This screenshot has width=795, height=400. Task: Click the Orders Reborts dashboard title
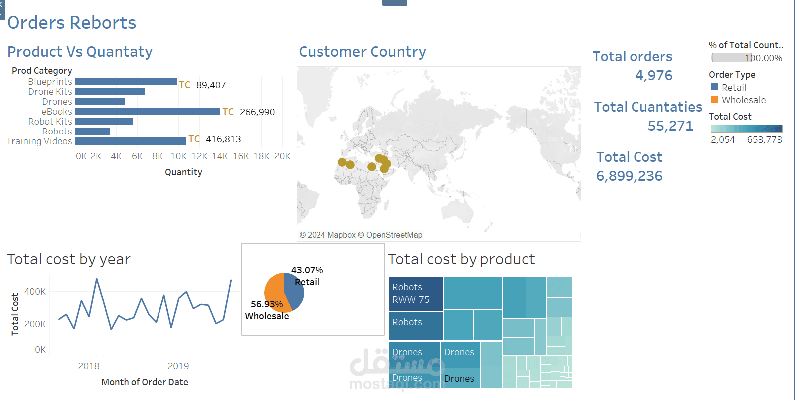pyautogui.click(x=72, y=23)
